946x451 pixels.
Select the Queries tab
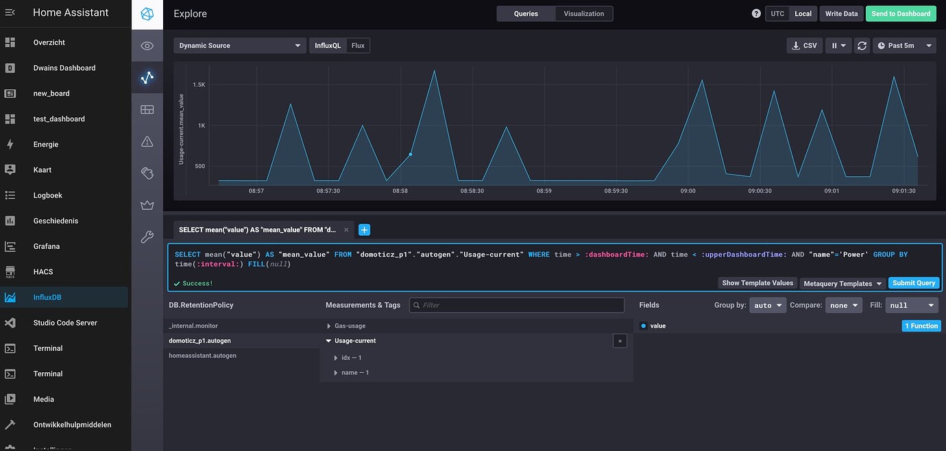tap(526, 13)
